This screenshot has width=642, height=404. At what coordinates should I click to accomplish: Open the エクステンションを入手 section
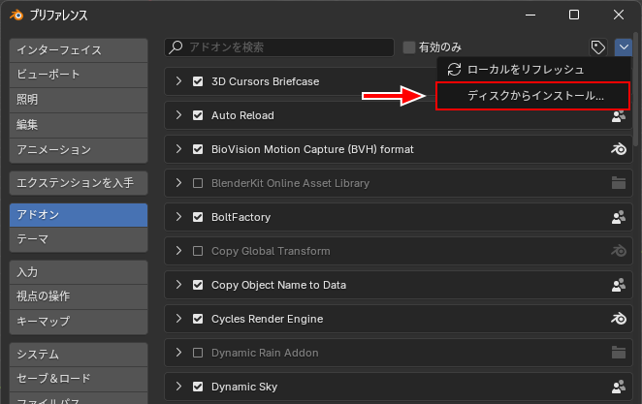[x=78, y=182]
